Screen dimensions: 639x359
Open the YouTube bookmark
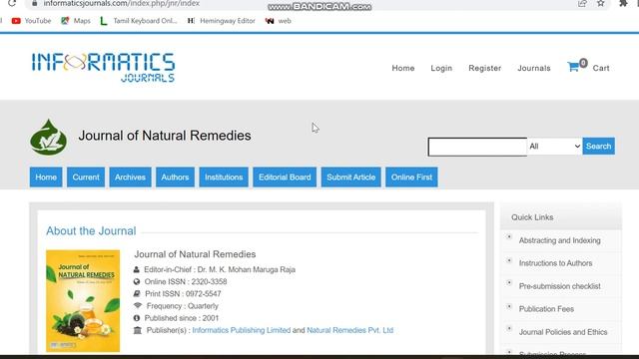pos(31,21)
